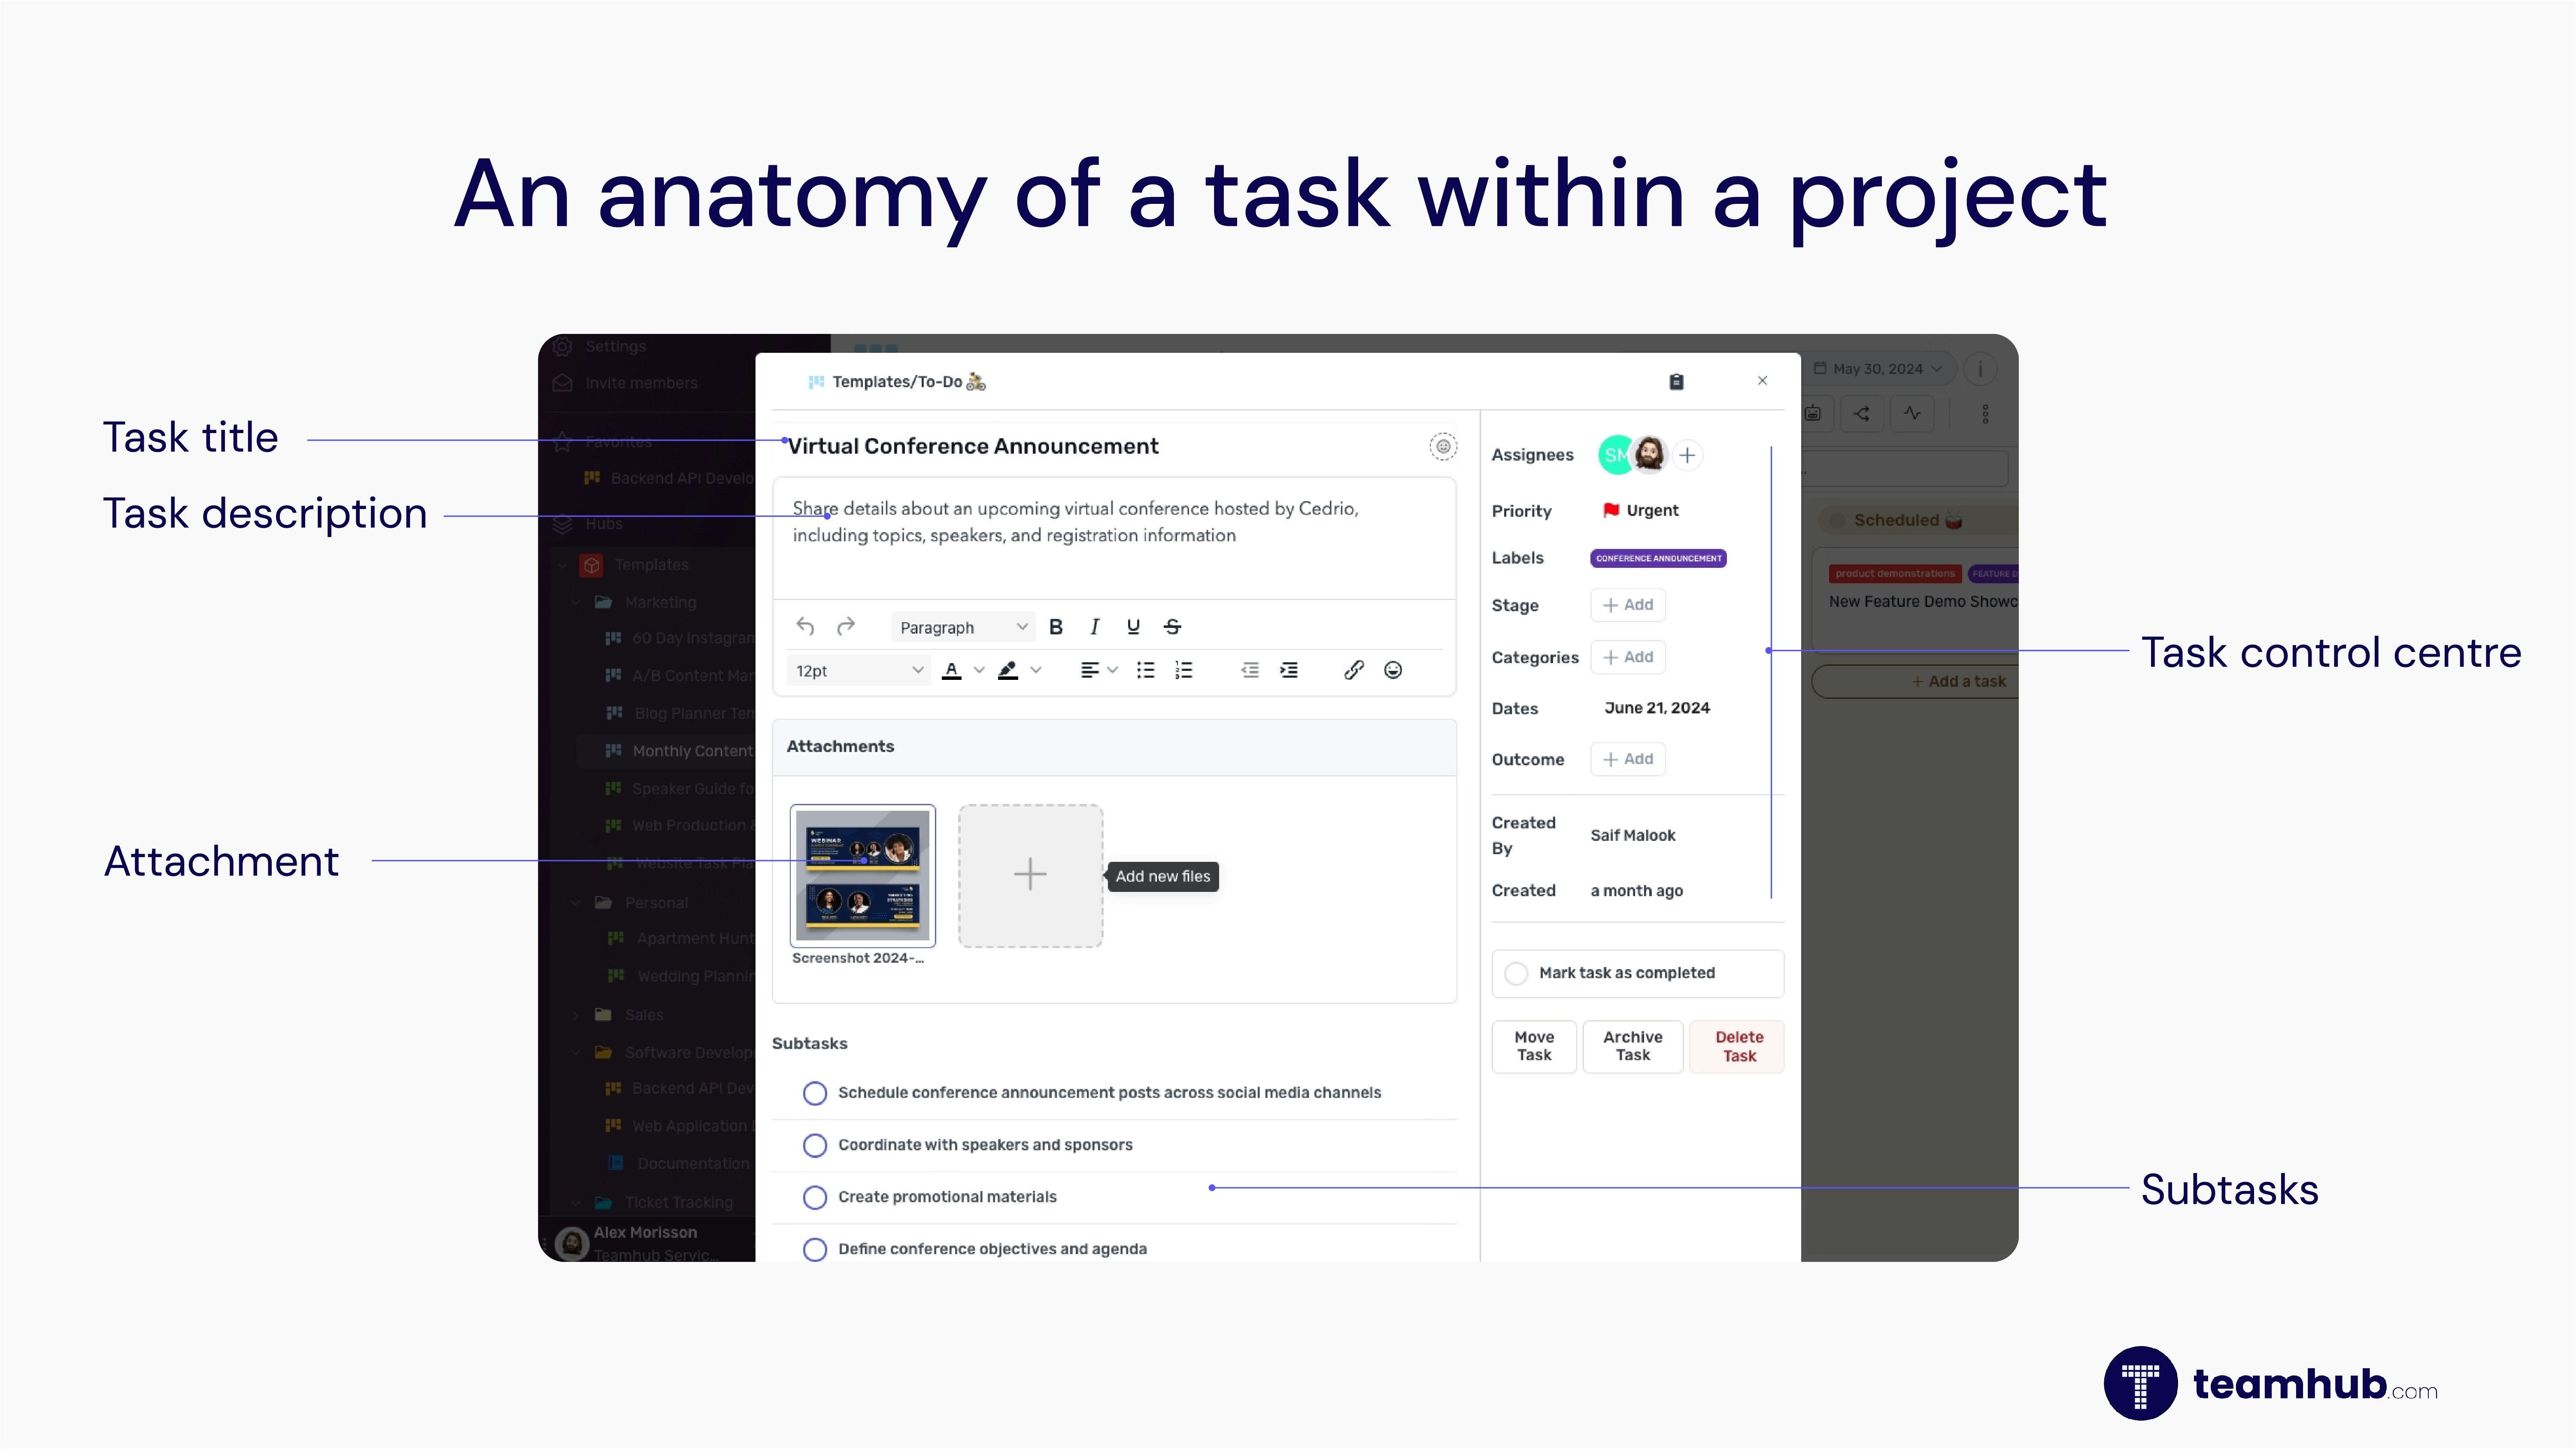
Task: Open the emoji picker in editor toolbar
Action: [1393, 670]
